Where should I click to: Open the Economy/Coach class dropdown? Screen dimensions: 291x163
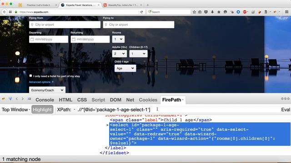click(47, 90)
